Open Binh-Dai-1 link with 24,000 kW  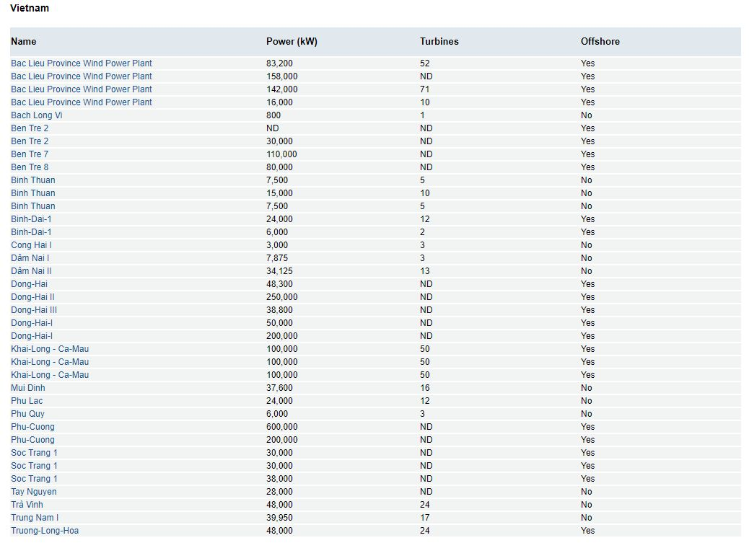(31, 218)
